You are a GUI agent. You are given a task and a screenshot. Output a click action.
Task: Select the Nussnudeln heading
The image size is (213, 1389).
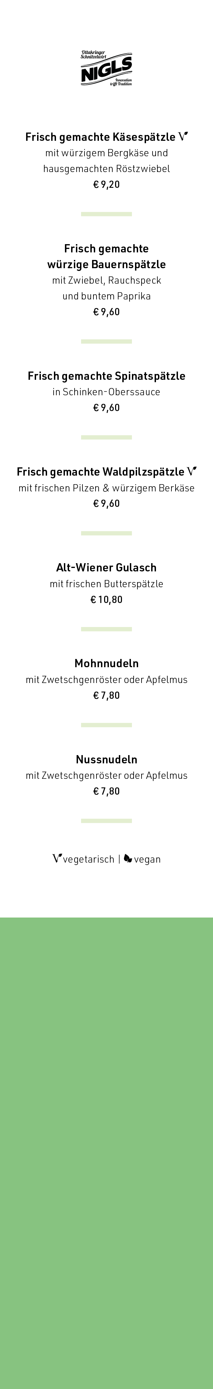point(106,759)
